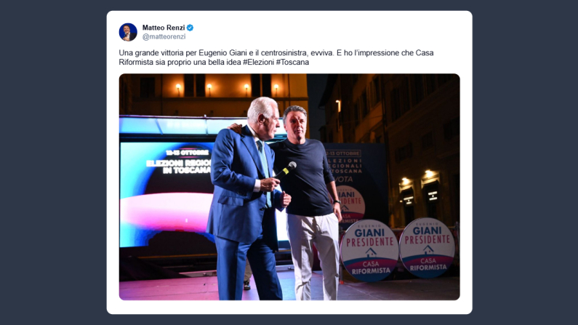Click the house icon on left round sign

point(371,252)
